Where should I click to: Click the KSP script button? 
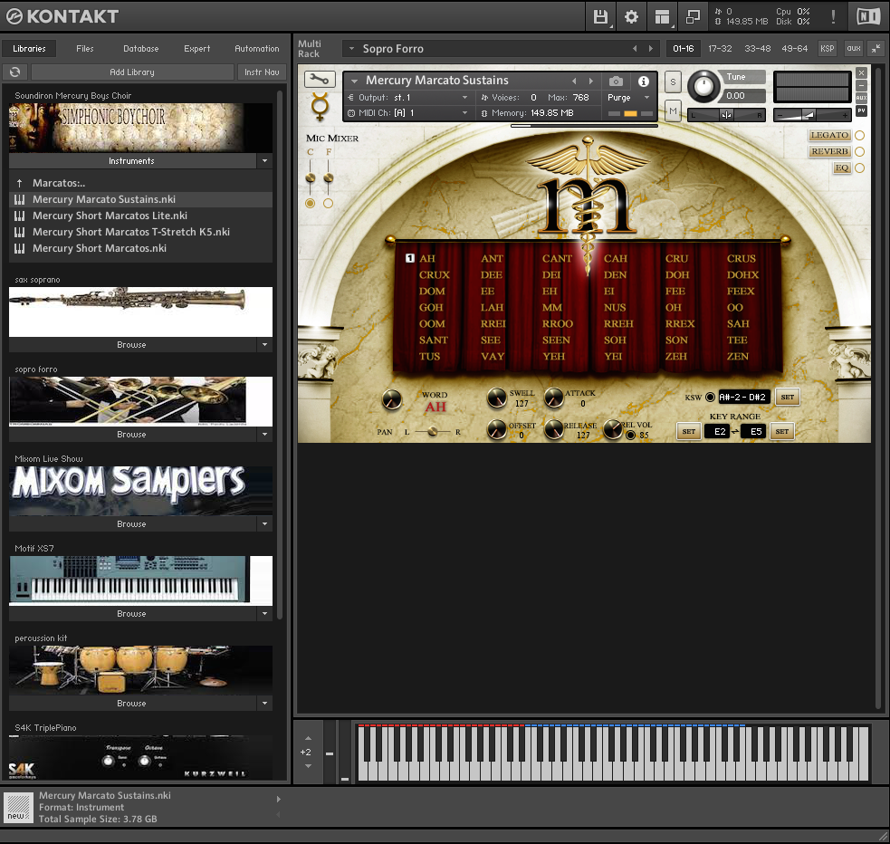[827, 49]
